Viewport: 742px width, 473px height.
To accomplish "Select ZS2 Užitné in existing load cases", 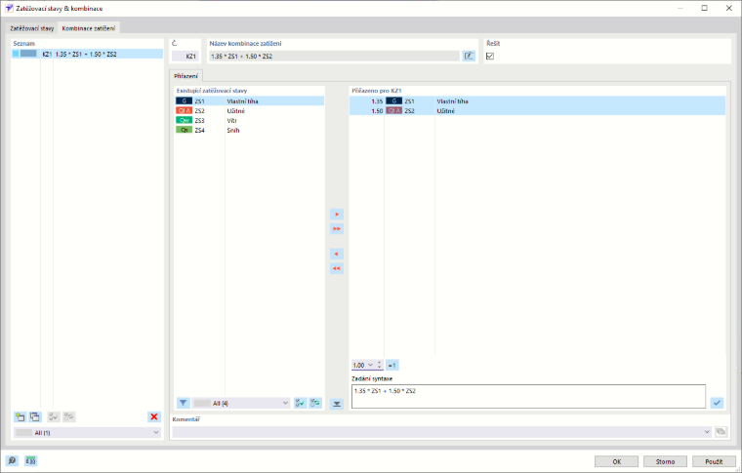I will coord(249,111).
